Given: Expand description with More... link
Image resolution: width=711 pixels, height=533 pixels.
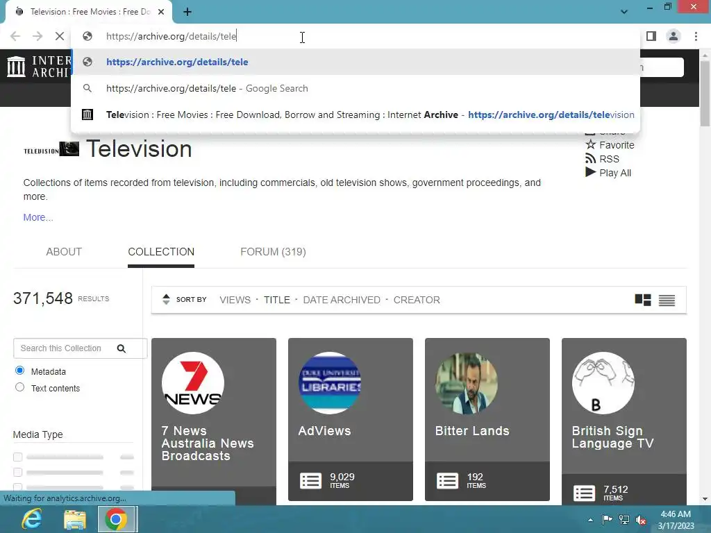Looking at the screenshot, I should 38,217.
